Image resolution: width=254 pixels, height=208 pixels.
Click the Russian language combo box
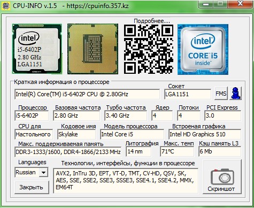(31, 172)
